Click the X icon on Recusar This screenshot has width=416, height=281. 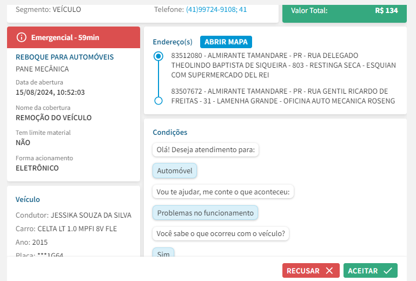[329, 271]
